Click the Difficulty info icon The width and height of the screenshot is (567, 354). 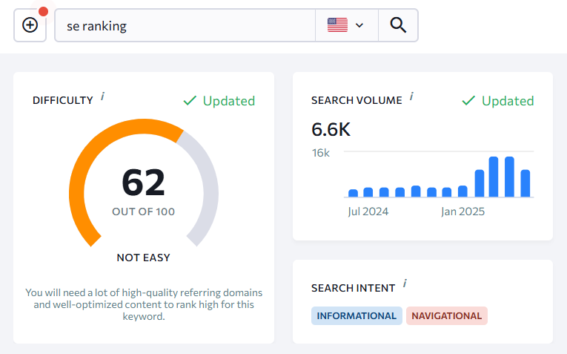103,96
